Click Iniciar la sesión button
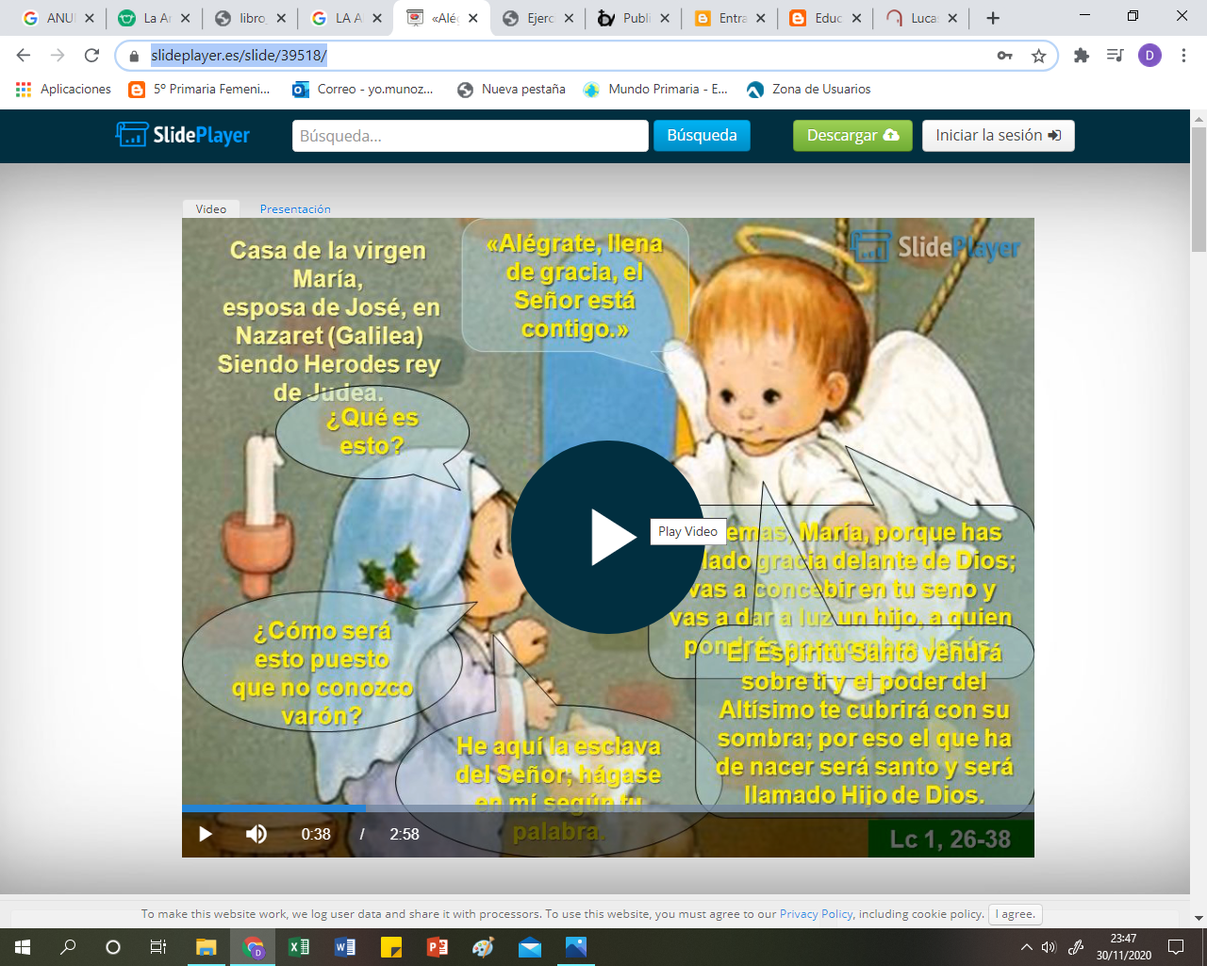 (x=998, y=136)
